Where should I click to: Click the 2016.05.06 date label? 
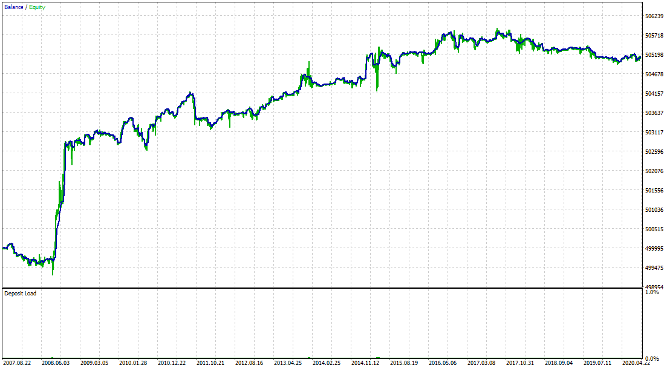[x=443, y=363]
